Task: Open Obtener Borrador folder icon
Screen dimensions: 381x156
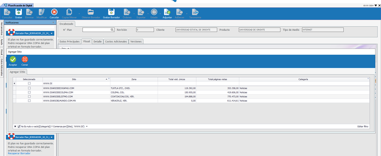Action: pyautogui.click(x=91, y=12)
